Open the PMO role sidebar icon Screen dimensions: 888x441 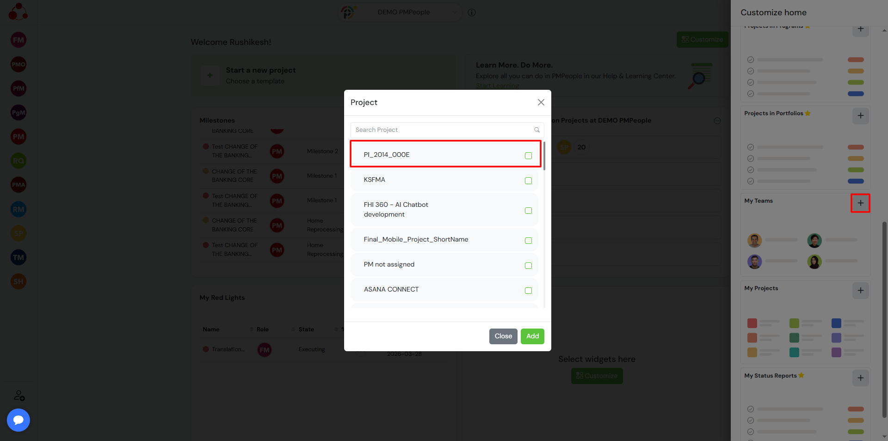point(18,64)
